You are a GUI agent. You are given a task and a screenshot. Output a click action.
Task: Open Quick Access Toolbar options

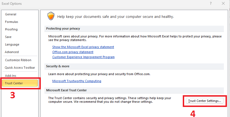[x=20, y=68]
